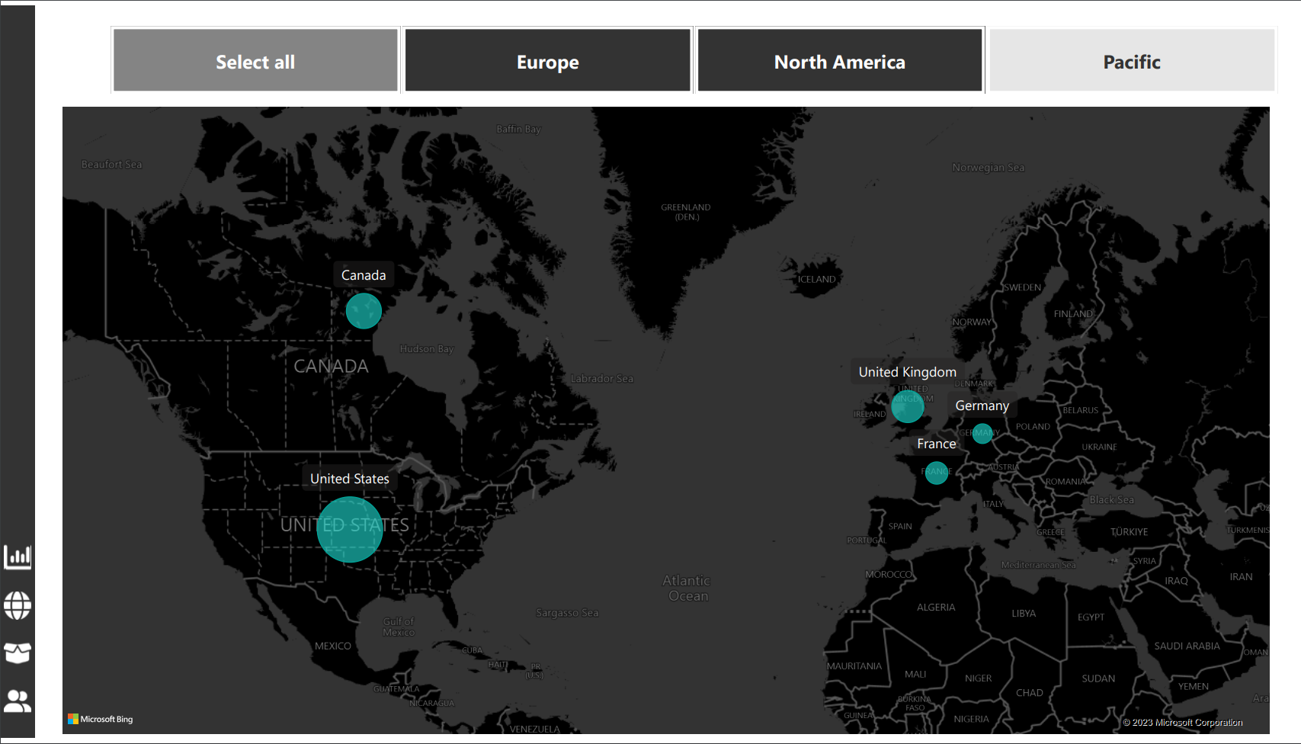The image size is (1301, 744).
Task: Click the United States map label
Action: click(x=349, y=478)
